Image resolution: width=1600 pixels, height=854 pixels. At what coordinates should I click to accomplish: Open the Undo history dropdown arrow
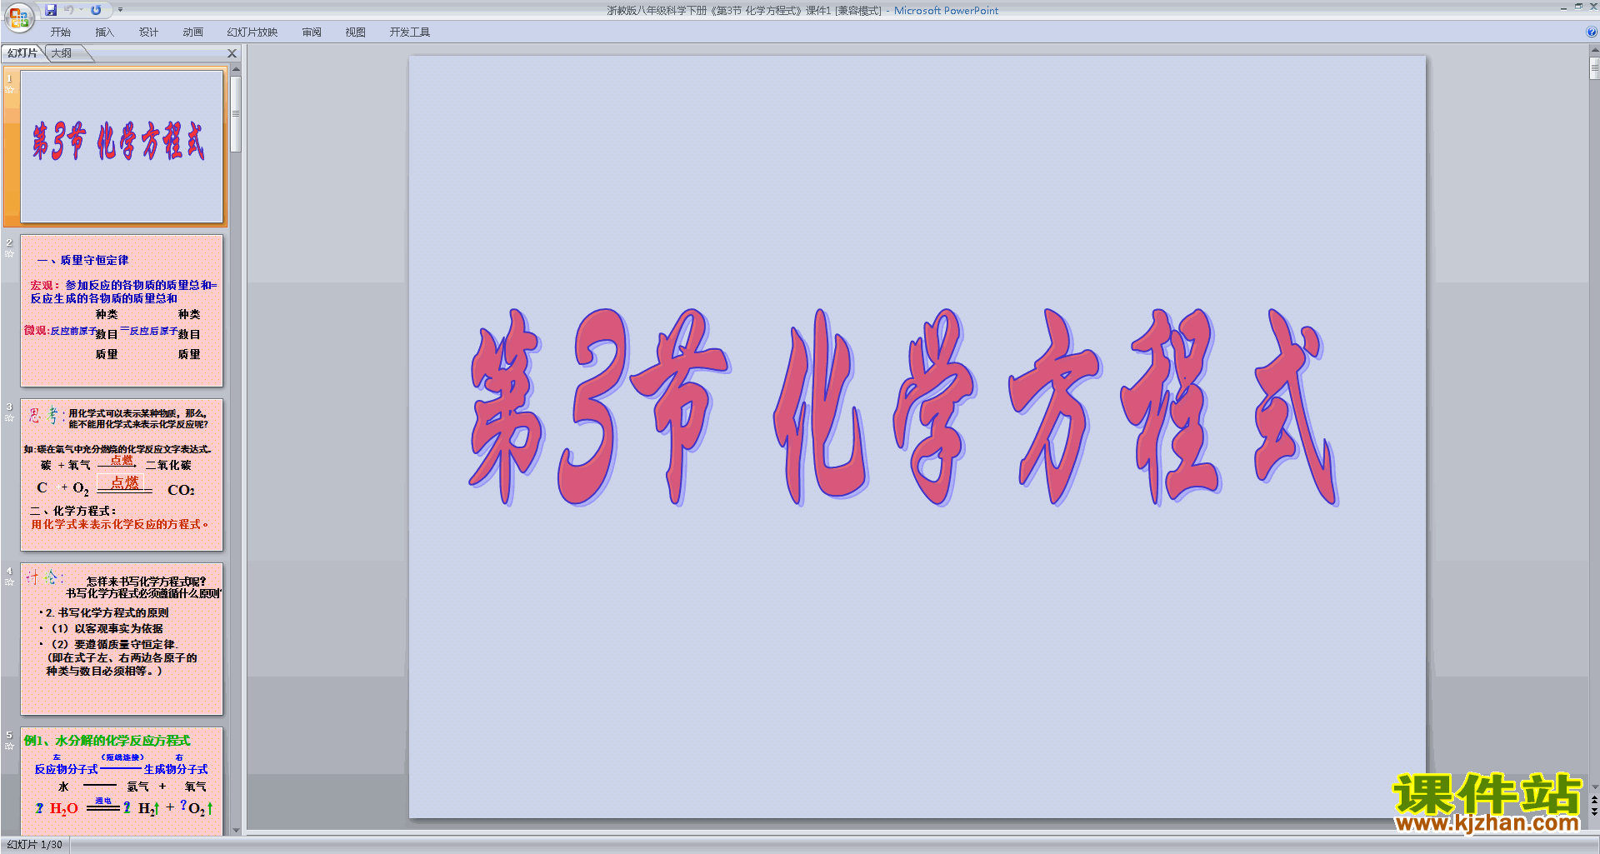click(x=81, y=10)
